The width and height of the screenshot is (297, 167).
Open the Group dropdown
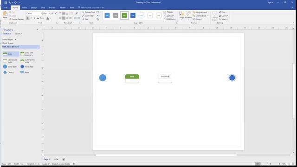point(197,19)
